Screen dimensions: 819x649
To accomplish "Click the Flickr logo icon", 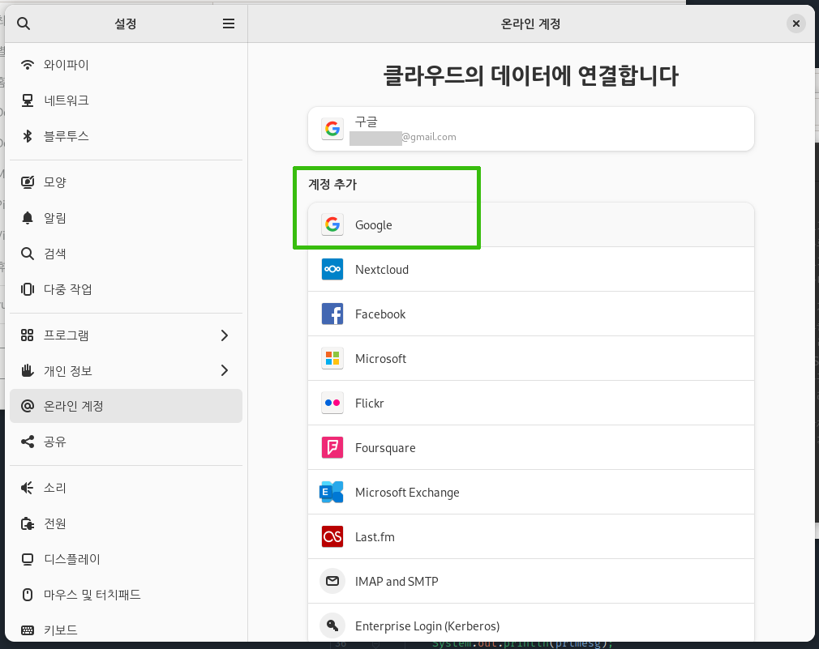I will pyautogui.click(x=332, y=403).
